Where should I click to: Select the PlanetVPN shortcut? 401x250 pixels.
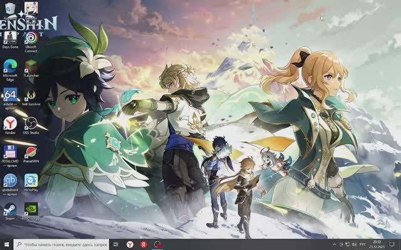click(31, 154)
